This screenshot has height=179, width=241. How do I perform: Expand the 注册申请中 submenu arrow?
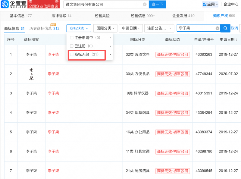110,38
